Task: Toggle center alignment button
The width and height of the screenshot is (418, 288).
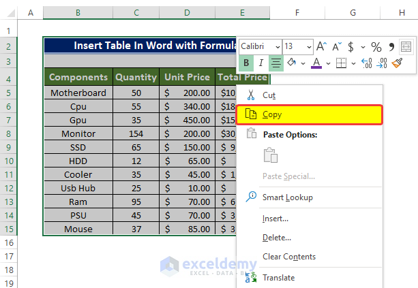Action: tap(275, 63)
